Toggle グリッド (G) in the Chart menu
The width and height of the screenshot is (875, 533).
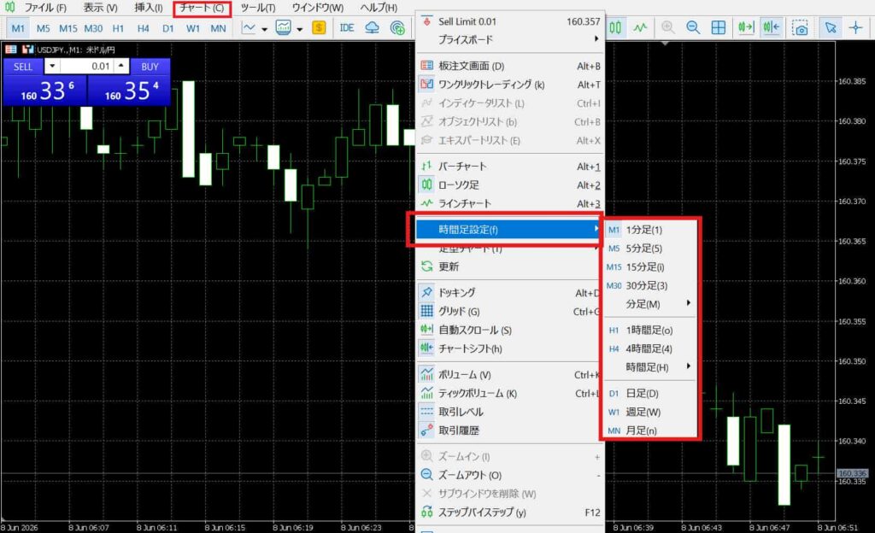pyautogui.click(x=510, y=311)
